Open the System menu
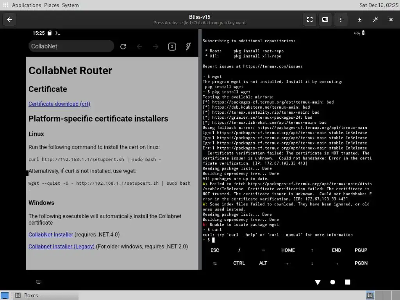 tap(70, 5)
